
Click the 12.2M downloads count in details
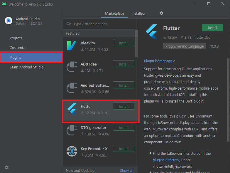click(x=170, y=38)
